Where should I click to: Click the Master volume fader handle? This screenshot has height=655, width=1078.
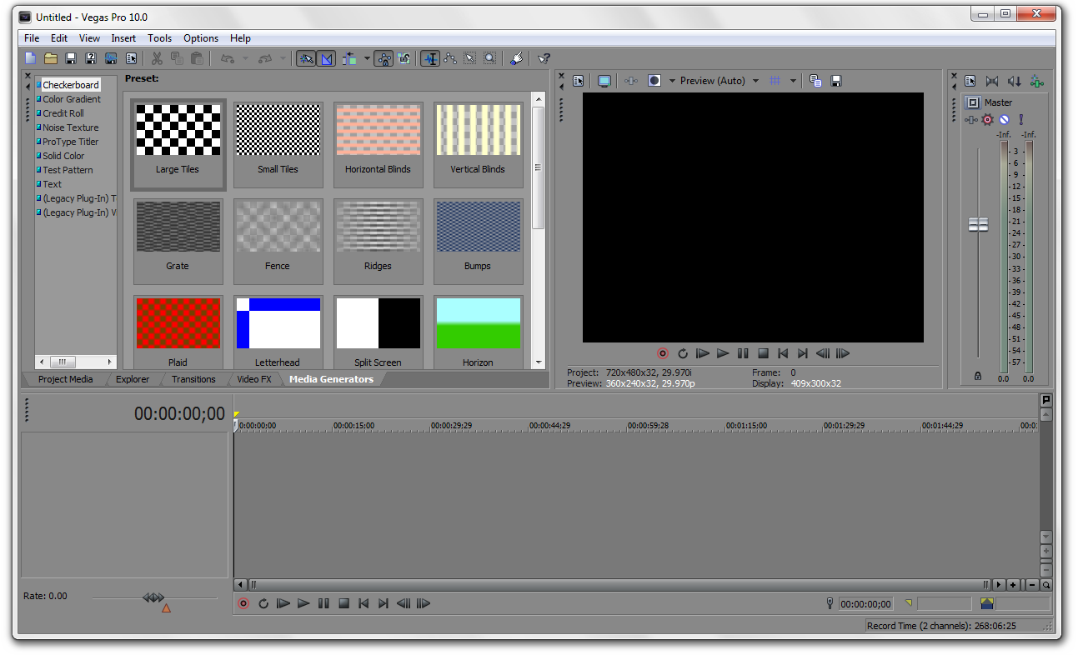(x=978, y=224)
